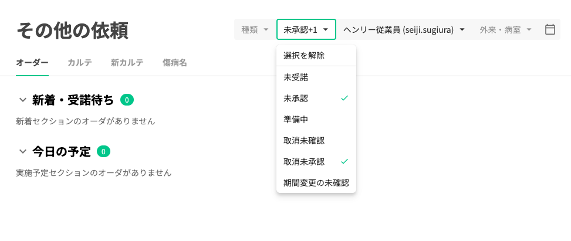This screenshot has height=241, width=571.
Task: Open the ヘンリー従業員 staff dropdown
Action: click(404, 29)
